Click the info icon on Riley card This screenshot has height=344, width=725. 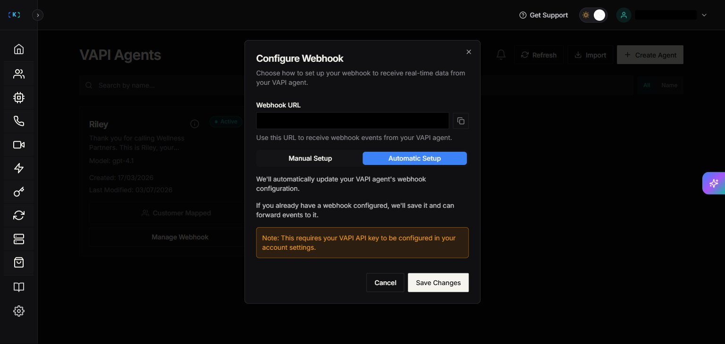click(x=194, y=124)
